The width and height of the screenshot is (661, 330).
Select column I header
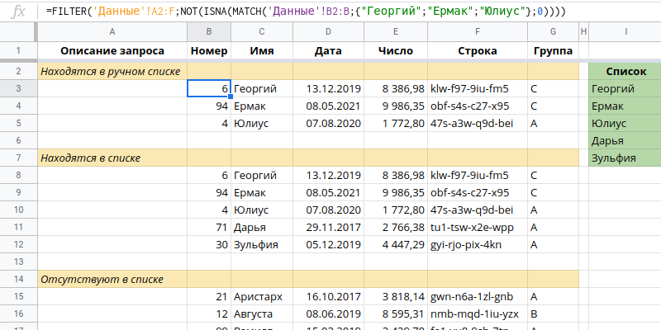pyautogui.click(x=625, y=31)
